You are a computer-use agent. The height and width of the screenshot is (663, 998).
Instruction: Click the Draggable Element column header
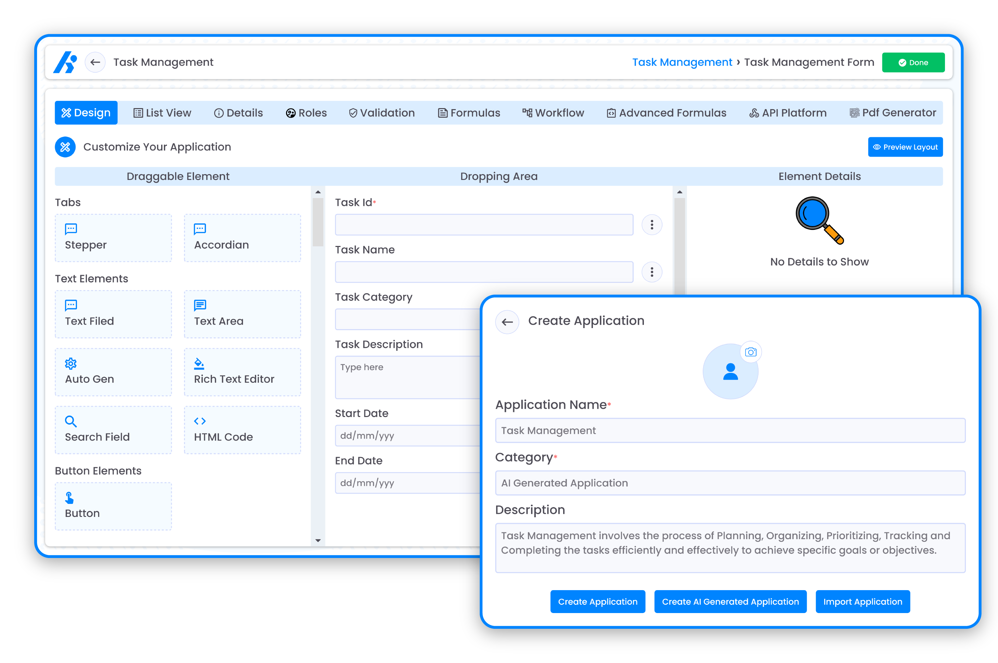click(x=178, y=176)
